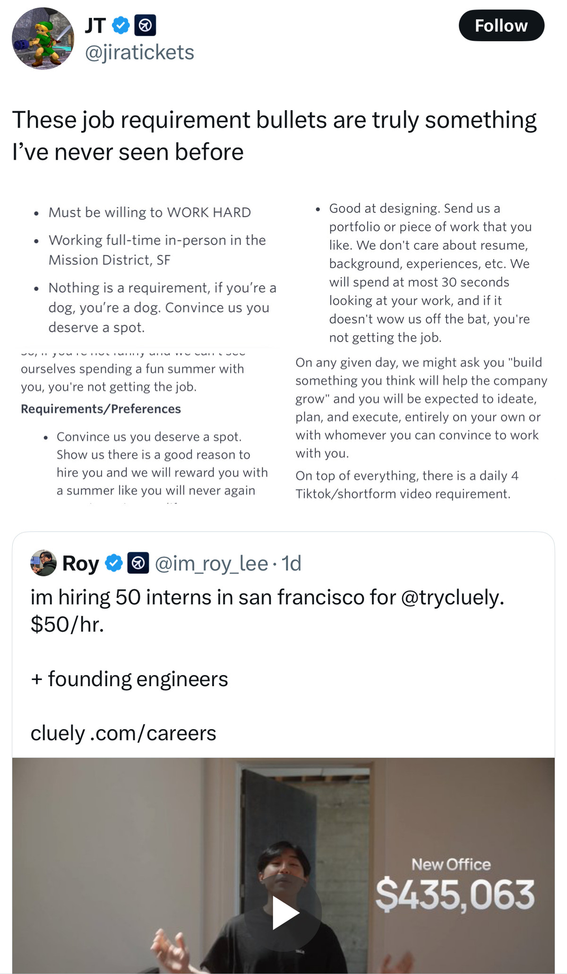Viewport: 567px width, 974px height.
Task: Click the Roy display name
Action: point(81,563)
